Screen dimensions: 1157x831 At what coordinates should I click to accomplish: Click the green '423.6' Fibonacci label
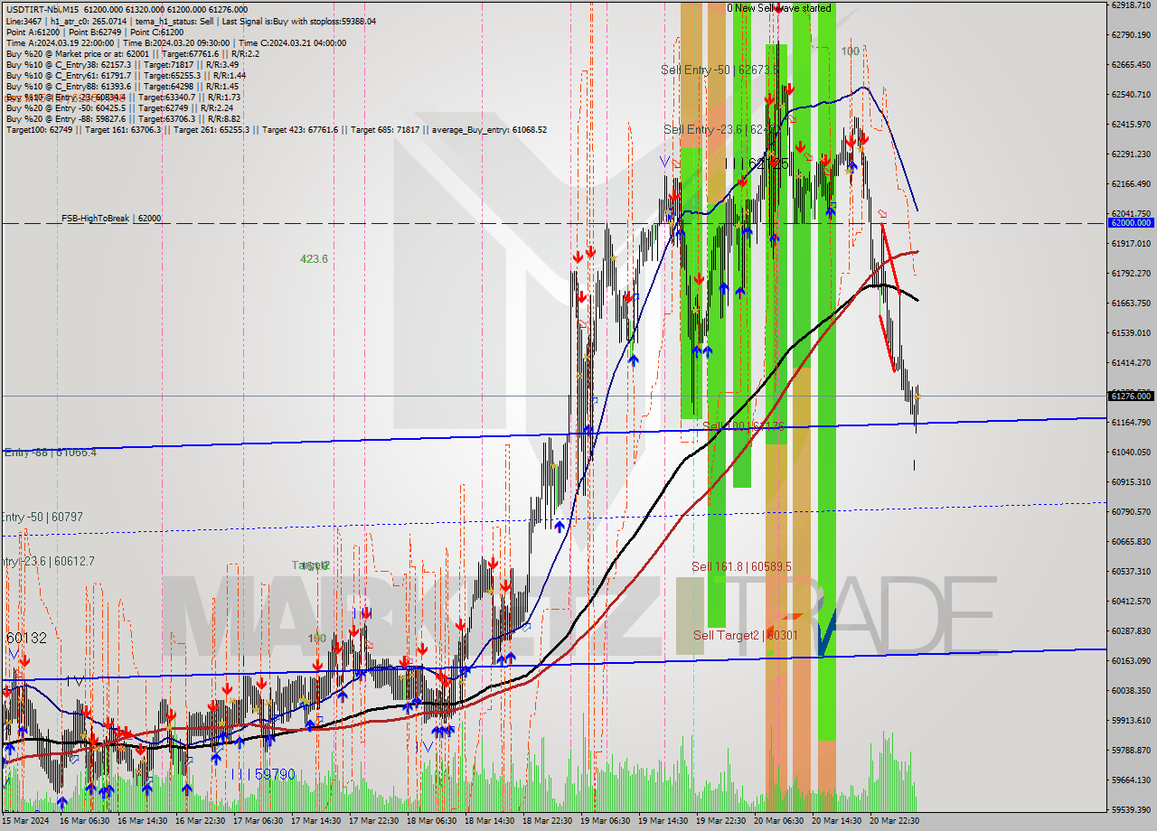(314, 259)
